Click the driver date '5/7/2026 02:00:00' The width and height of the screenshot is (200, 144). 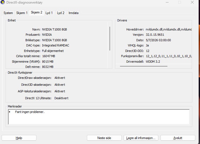[x=158, y=40]
